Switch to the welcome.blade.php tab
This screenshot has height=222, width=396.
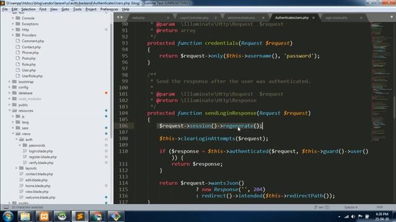pyautogui.click(x=241, y=18)
